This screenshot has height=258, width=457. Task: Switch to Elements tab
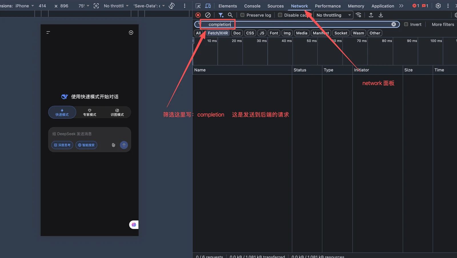(x=228, y=6)
